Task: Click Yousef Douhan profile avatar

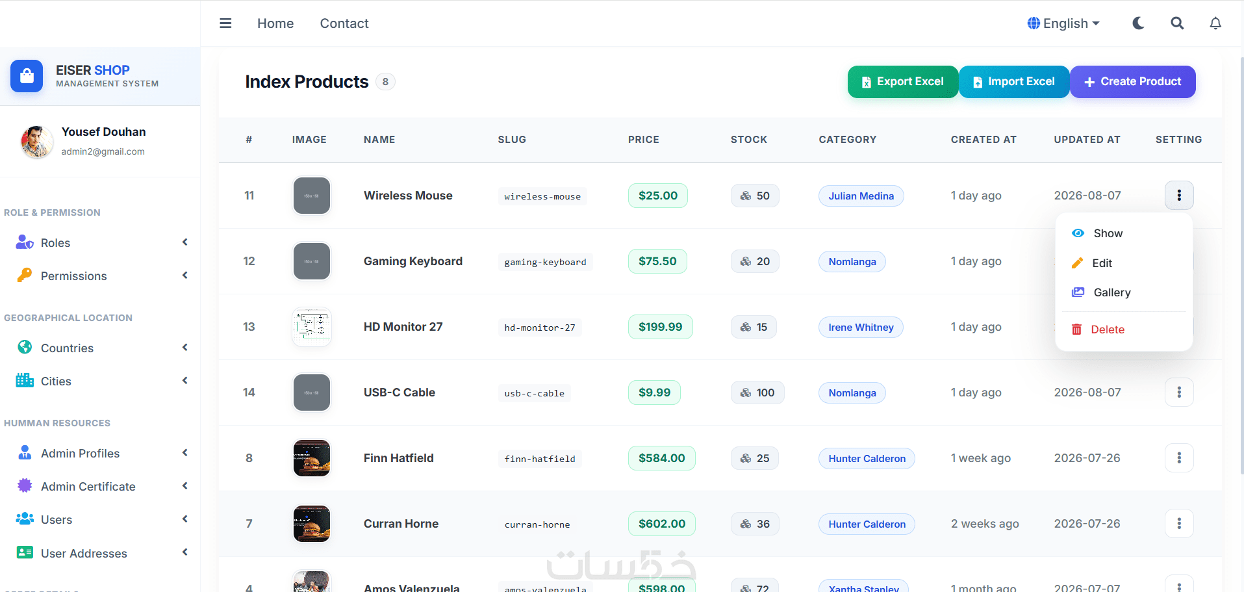Action: [37, 142]
